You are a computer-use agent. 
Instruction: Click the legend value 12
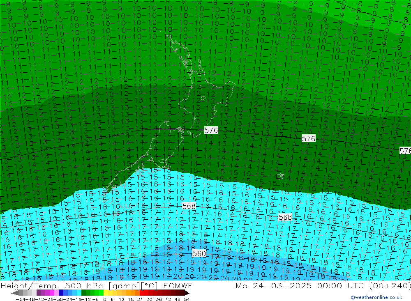click(122, 299)
